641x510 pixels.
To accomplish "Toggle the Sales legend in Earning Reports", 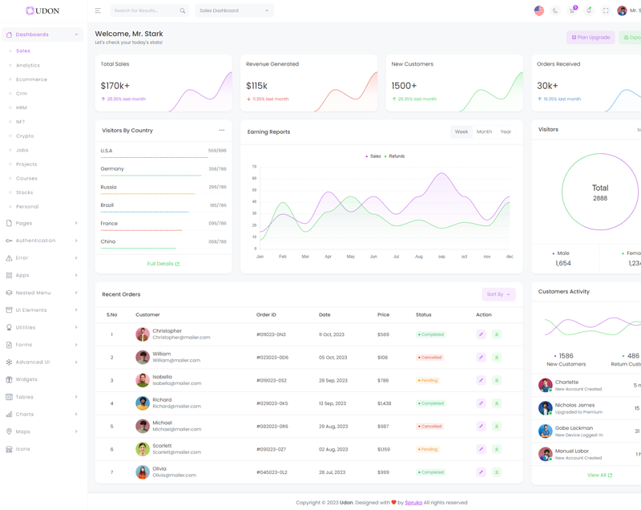I will click(373, 156).
